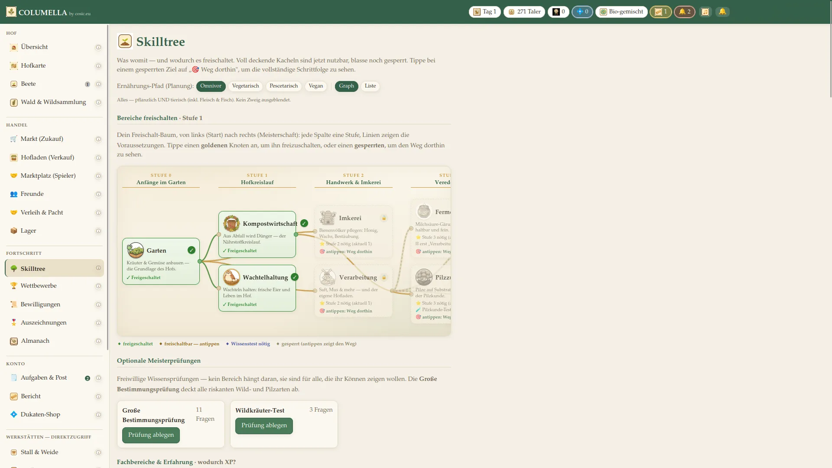This screenshot has width=832, height=468.
Task: Click the Garten skill node
Action: coord(161,261)
